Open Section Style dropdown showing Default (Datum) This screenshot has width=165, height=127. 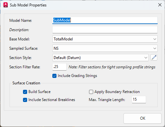click(101, 58)
